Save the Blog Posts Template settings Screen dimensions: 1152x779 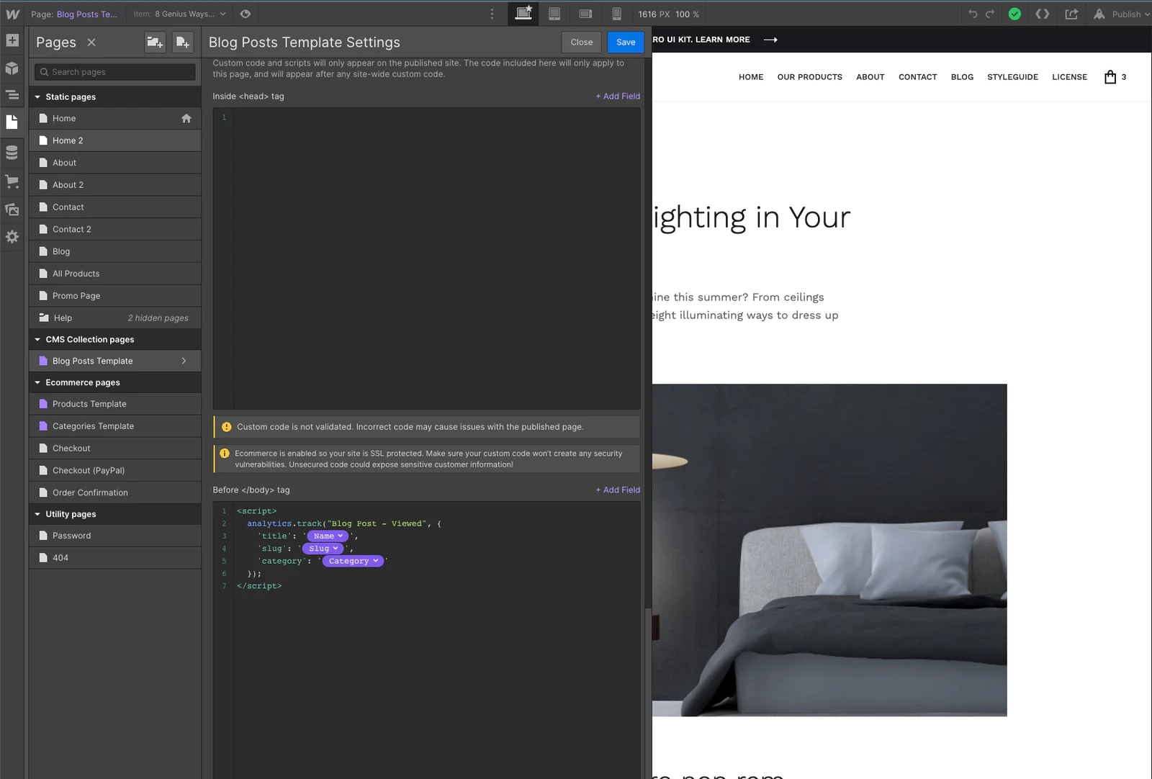pos(625,42)
